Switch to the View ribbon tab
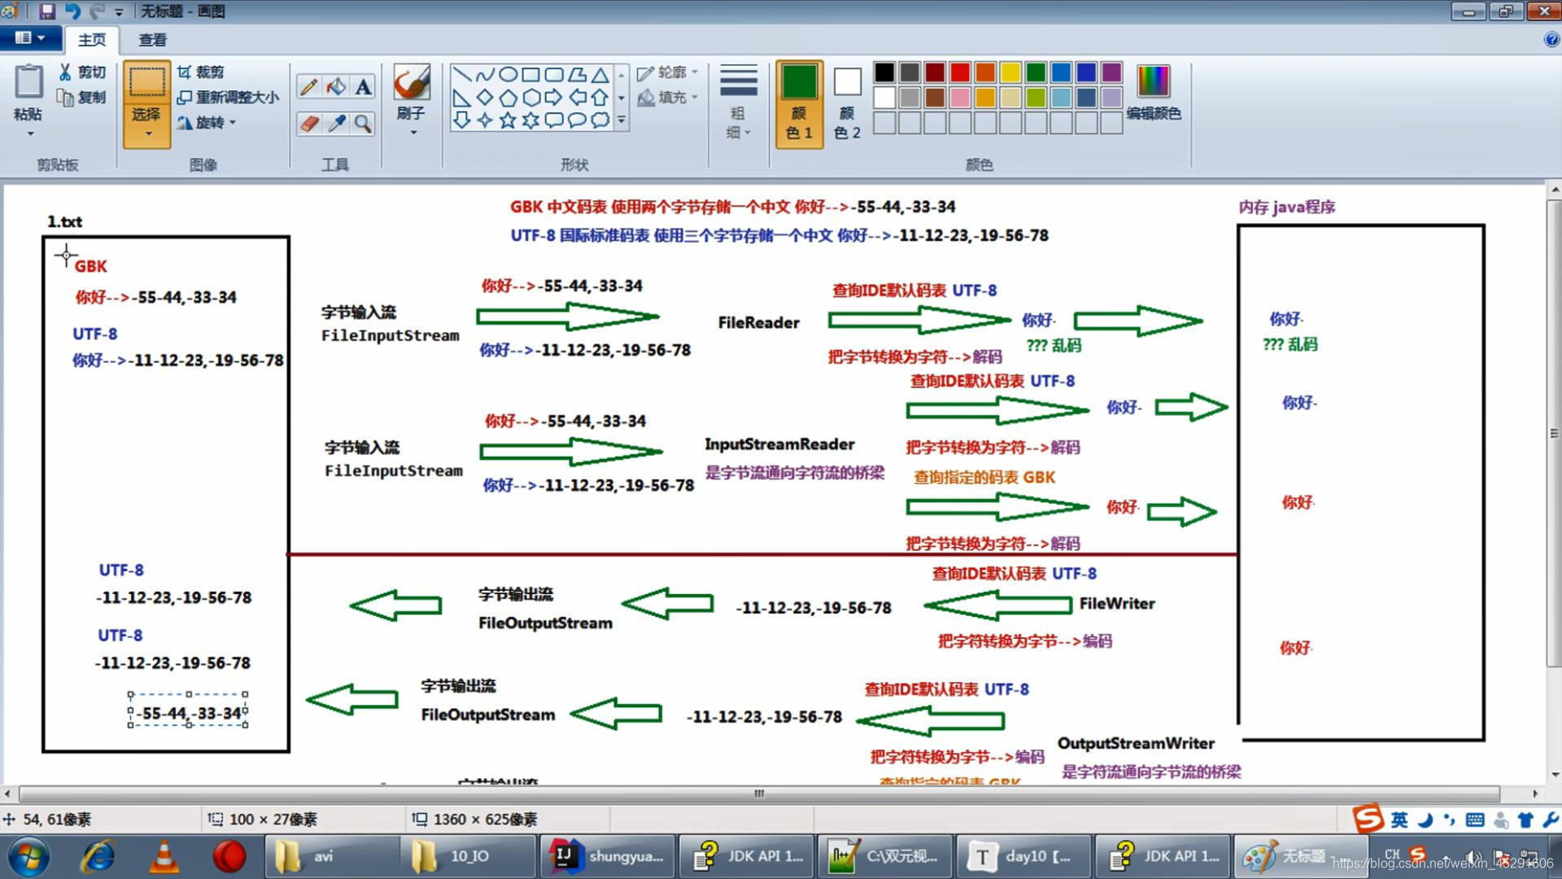Viewport: 1562px width, 879px height. 152,39
